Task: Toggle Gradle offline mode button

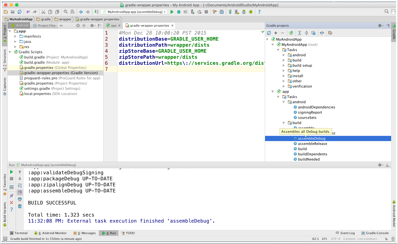Action: (x=322, y=33)
